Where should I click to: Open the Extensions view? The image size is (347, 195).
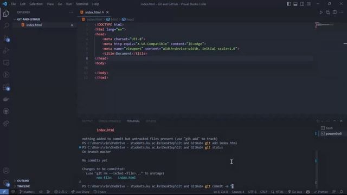point(6,87)
